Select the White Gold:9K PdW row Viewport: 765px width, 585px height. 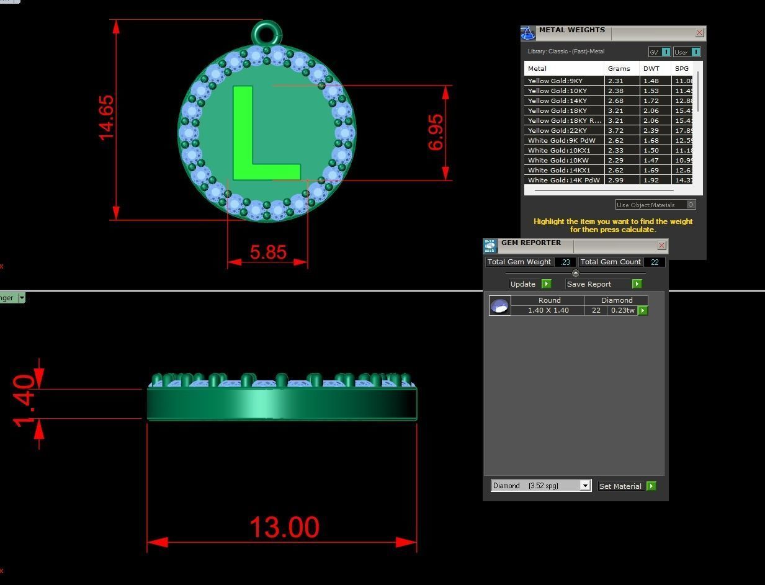[x=609, y=140]
